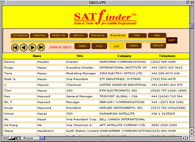The image size is (195, 142).
Task: Click the window collapse box in the title bar
Action: pos(192,3)
